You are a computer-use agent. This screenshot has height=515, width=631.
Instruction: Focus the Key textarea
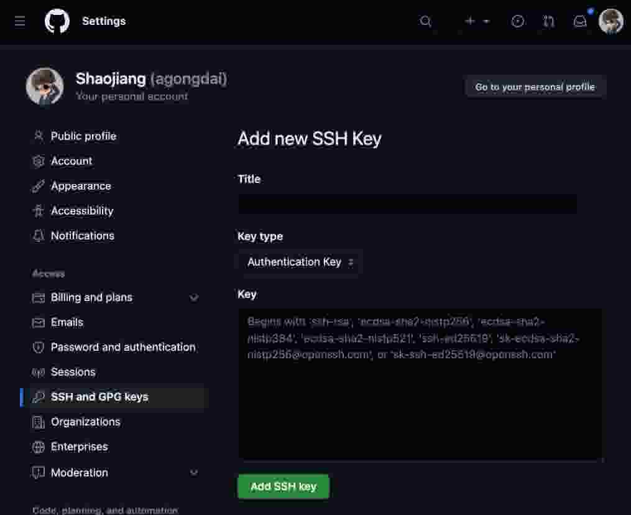(420, 384)
